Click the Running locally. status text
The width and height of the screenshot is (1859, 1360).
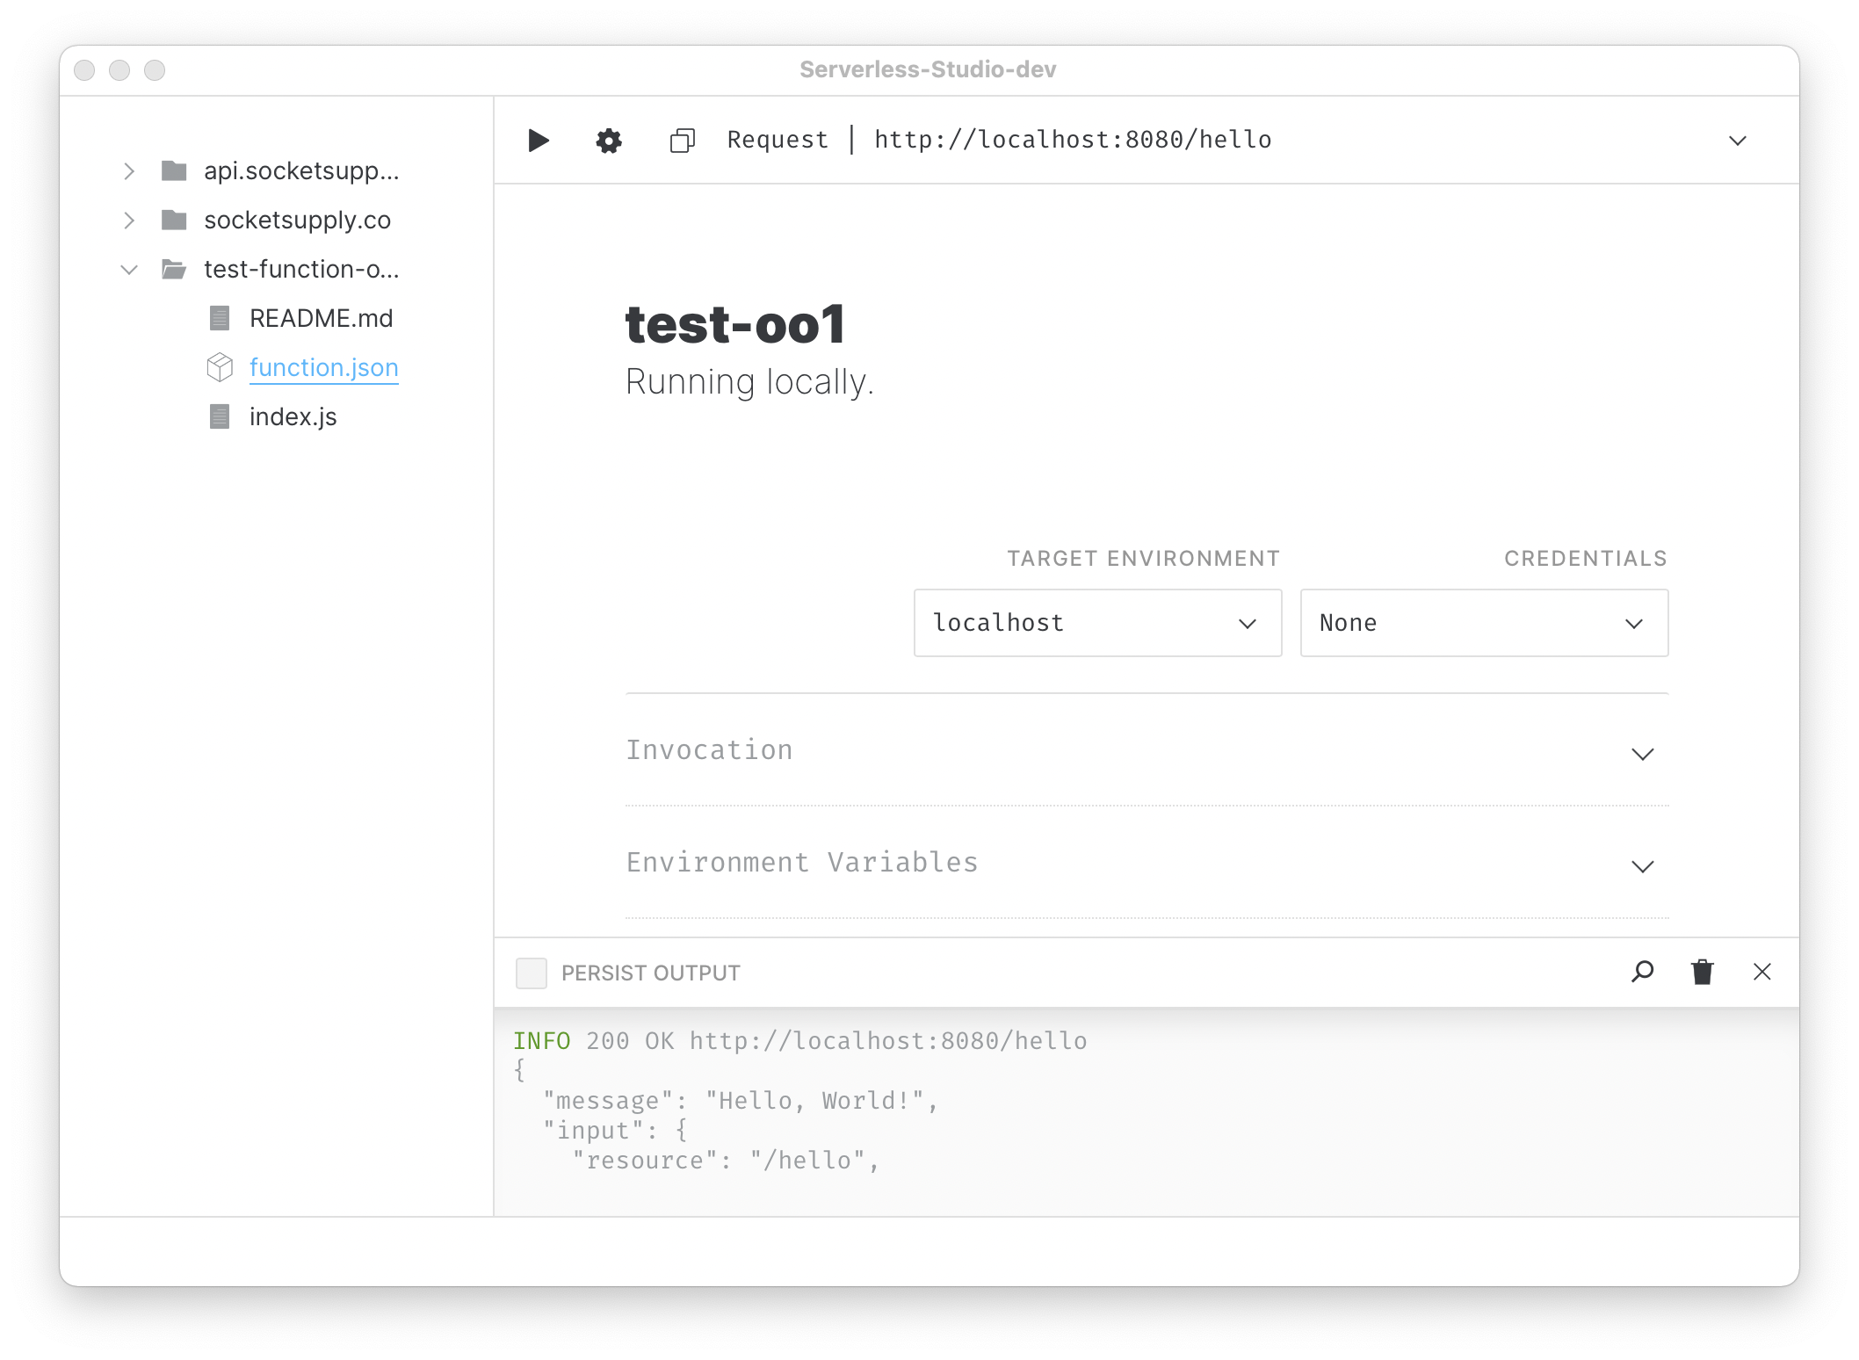[749, 382]
